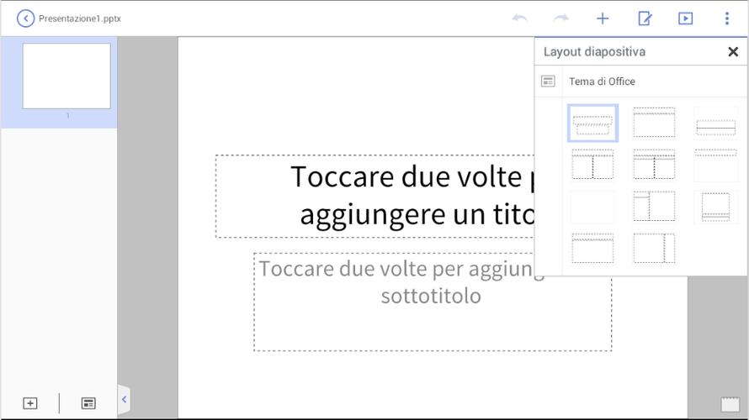Image resolution: width=749 pixels, height=420 pixels.
Task: Go back using the arrow beside Presentazione1.pptx
Action: click(x=26, y=18)
